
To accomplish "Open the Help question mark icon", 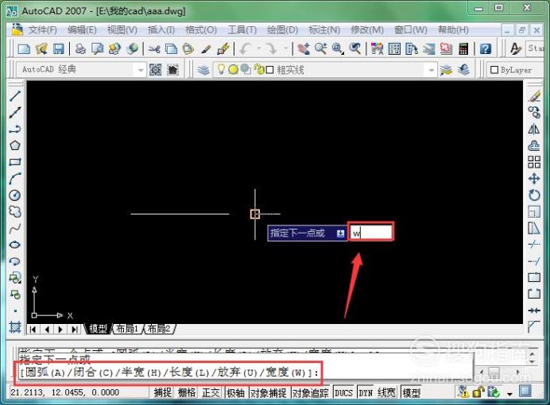I will point(485,48).
